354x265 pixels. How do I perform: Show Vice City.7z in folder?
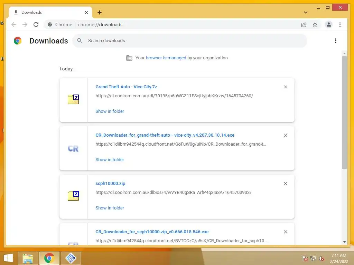coord(110,111)
